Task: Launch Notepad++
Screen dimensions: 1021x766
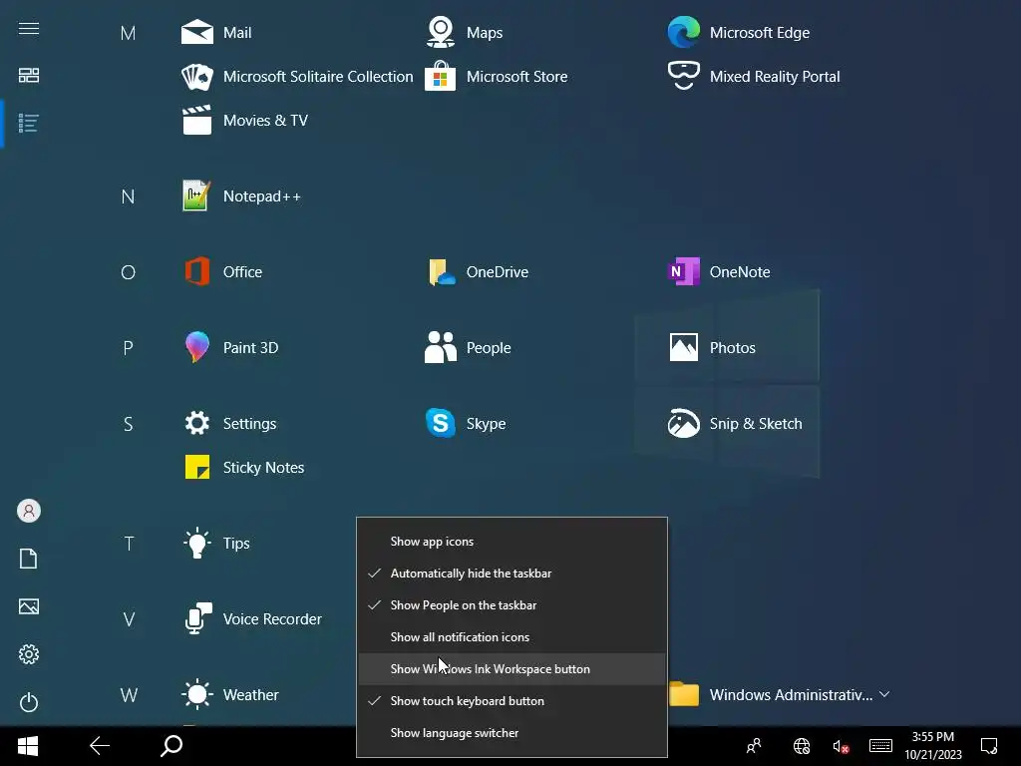Action: click(x=241, y=196)
